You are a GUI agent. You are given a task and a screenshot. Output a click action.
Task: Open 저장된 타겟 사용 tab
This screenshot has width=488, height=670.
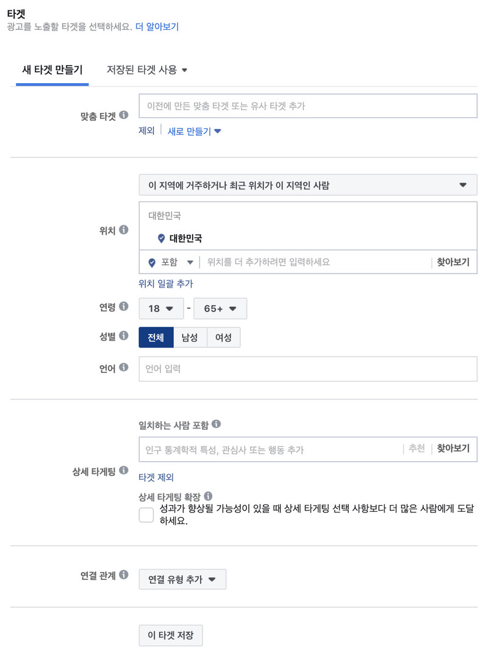pos(147,70)
